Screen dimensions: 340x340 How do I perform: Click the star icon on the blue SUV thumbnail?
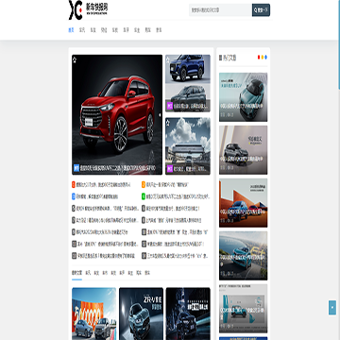(x=168, y=59)
